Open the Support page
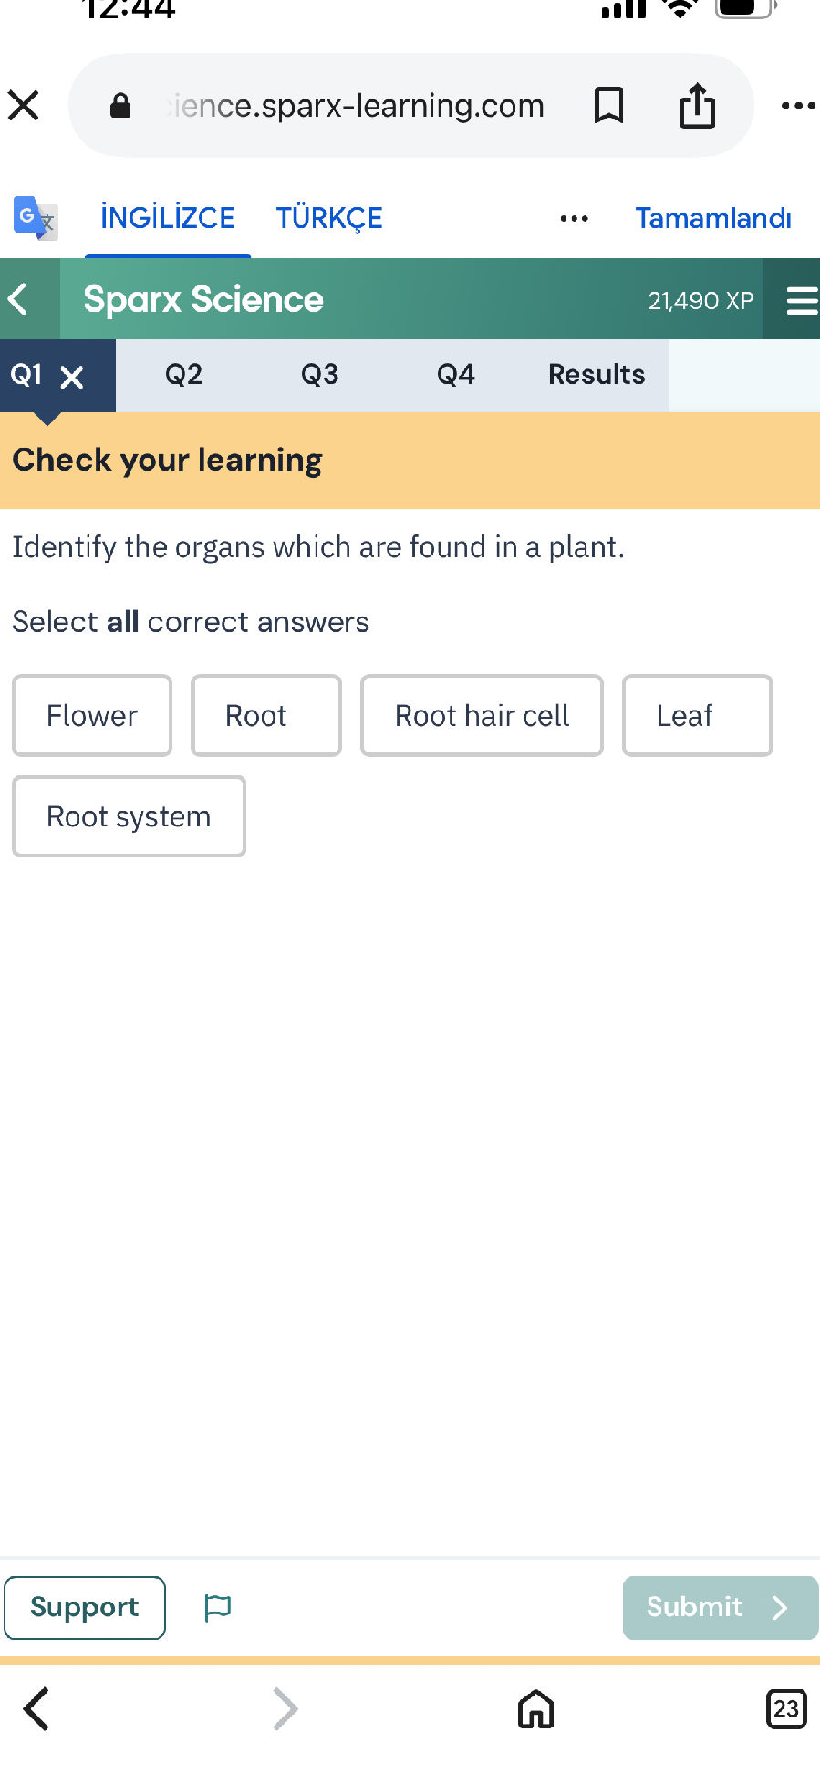 (84, 1607)
